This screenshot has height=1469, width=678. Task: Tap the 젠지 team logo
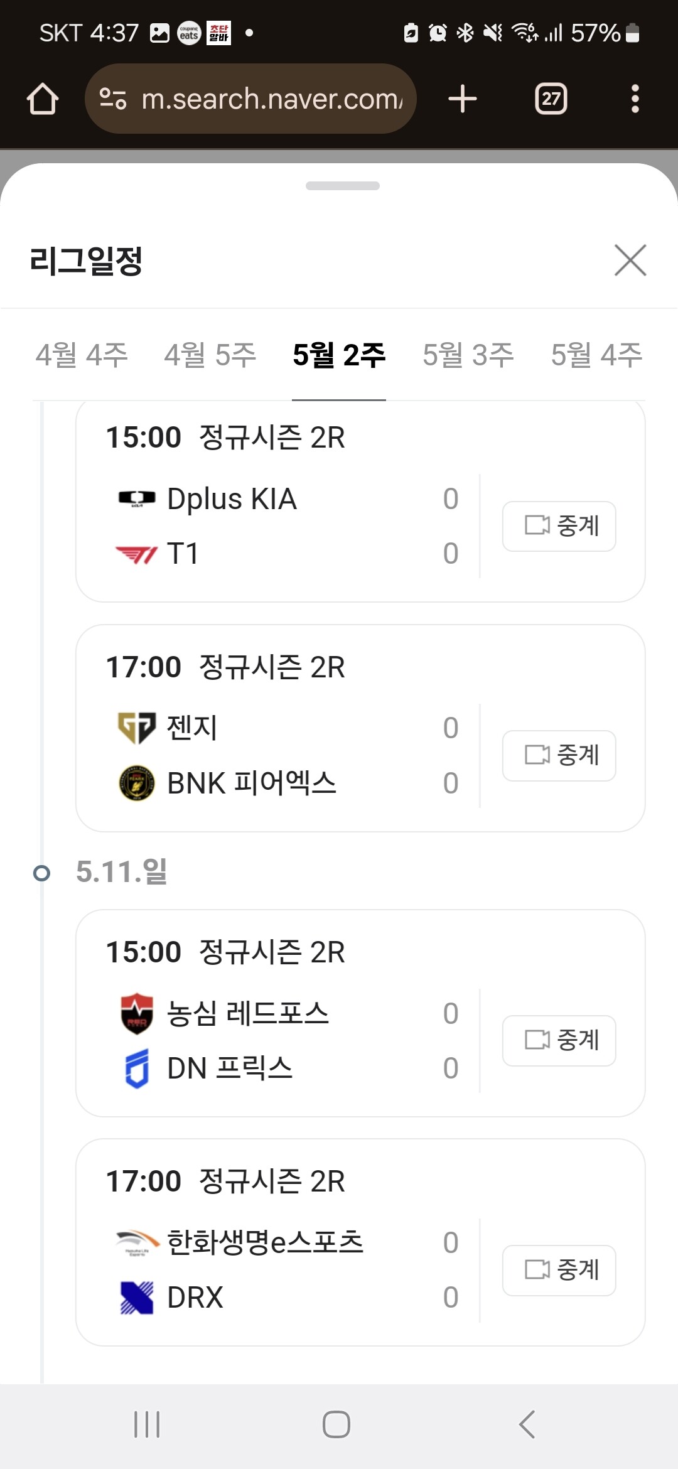click(137, 728)
